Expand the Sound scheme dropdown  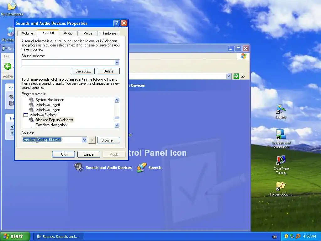tap(117, 63)
